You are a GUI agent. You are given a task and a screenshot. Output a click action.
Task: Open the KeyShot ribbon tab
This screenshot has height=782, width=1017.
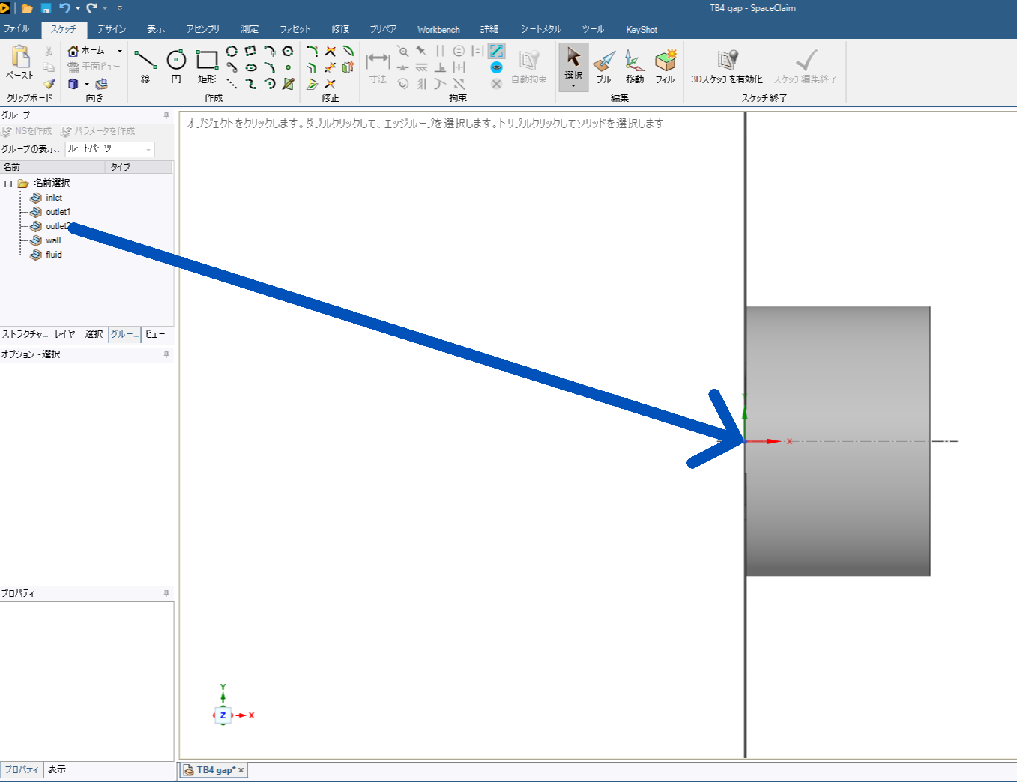[x=642, y=30]
